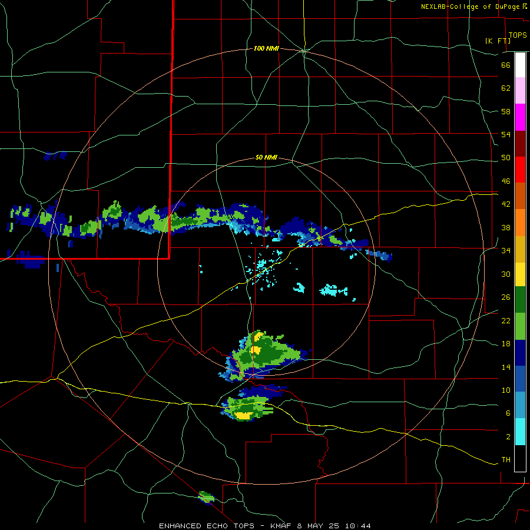Click NEXLAB-College of DuPage header text
The image size is (530, 530).
click(470, 6)
